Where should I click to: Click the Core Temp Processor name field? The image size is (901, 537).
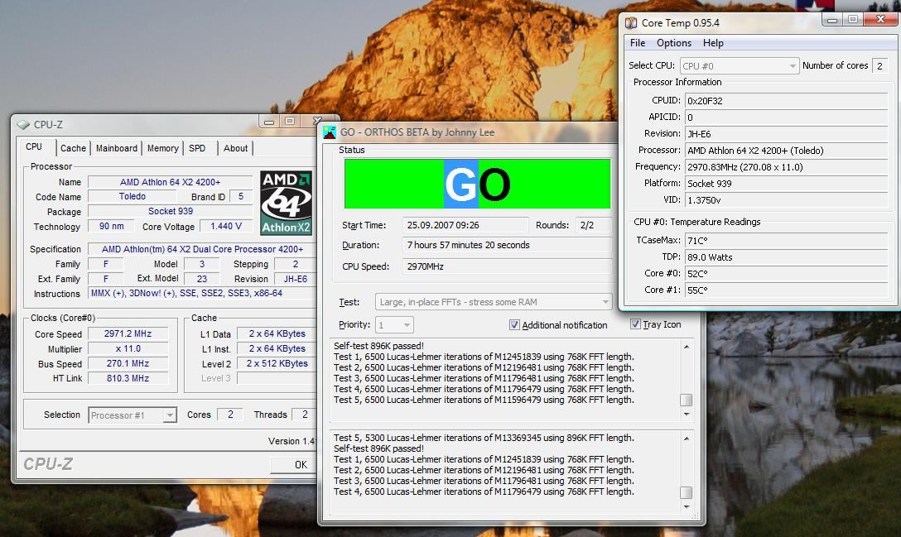pyautogui.click(x=787, y=151)
